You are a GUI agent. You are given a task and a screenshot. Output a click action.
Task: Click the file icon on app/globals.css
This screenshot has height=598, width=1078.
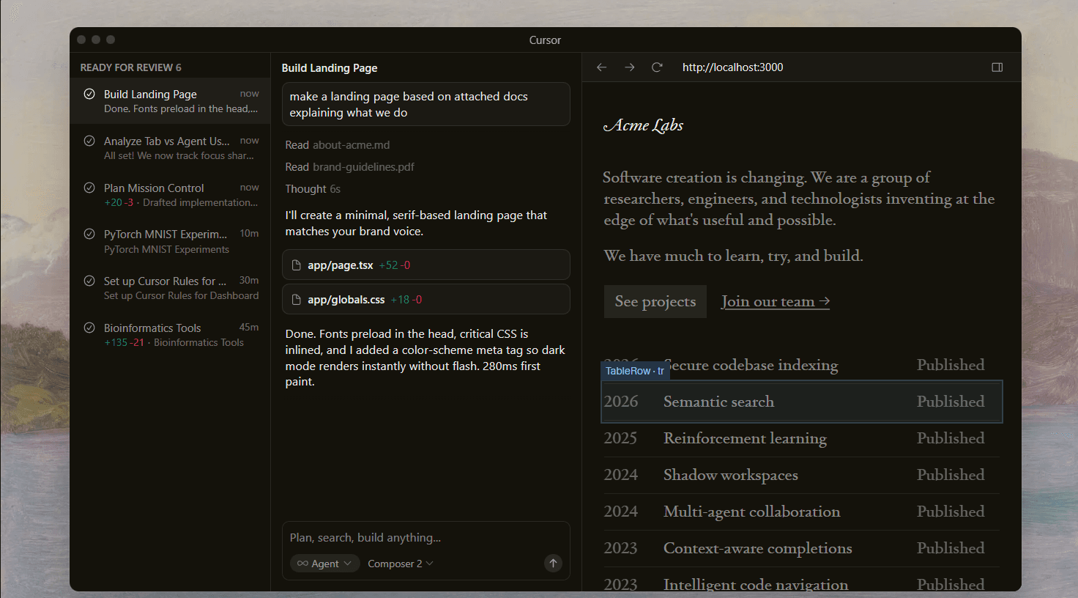295,299
